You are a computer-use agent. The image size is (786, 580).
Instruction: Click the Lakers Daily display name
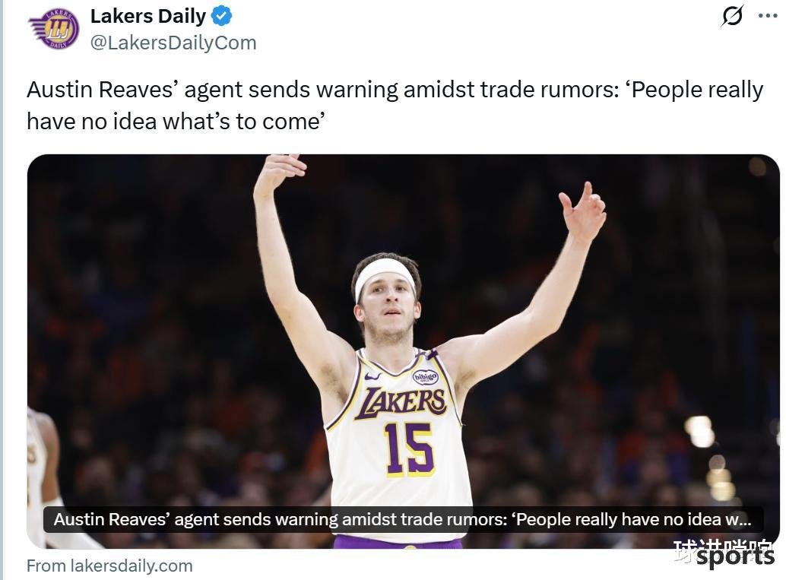(x=148, y=16)
